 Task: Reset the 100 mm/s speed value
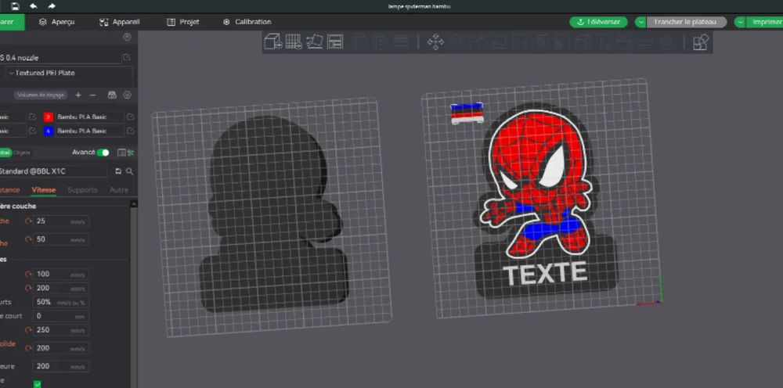click(28, 274)
